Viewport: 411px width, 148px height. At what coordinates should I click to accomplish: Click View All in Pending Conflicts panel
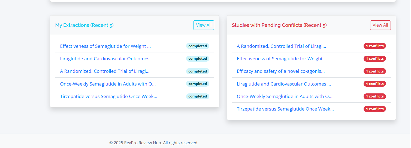(380, 25)
